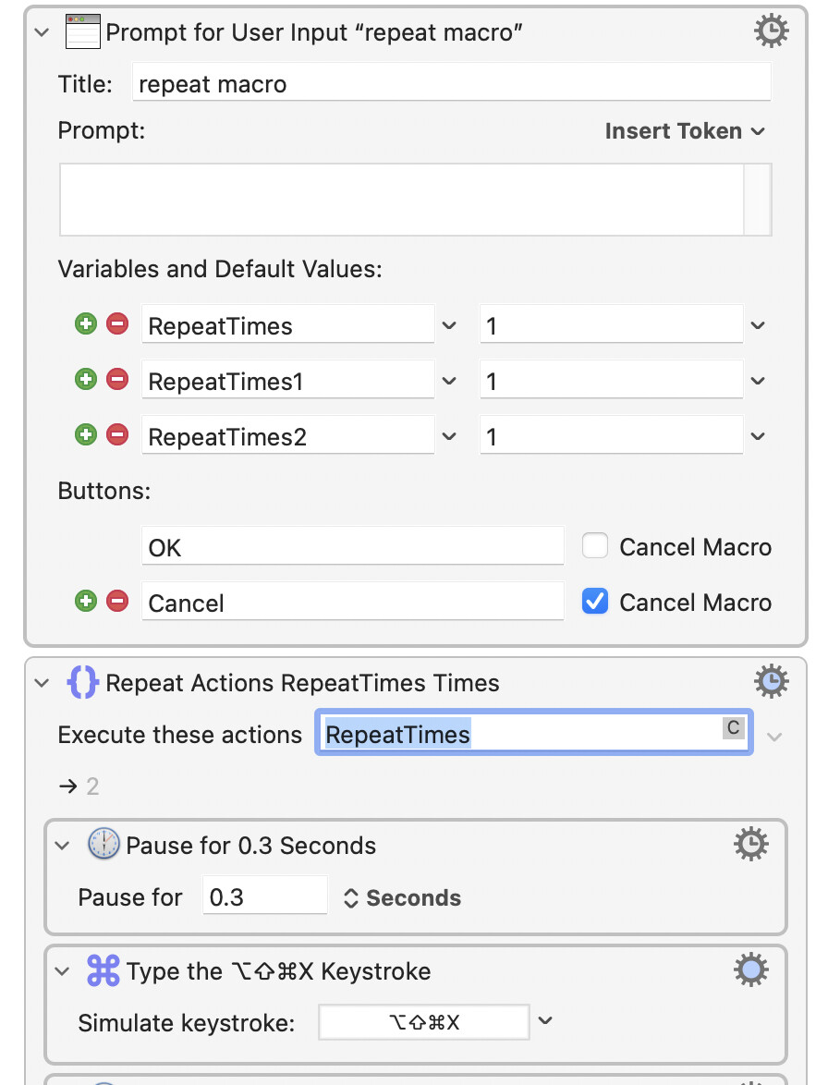
Task: Click gear icon on Pause for 0.3 Seconds
Action: (750, 844)
